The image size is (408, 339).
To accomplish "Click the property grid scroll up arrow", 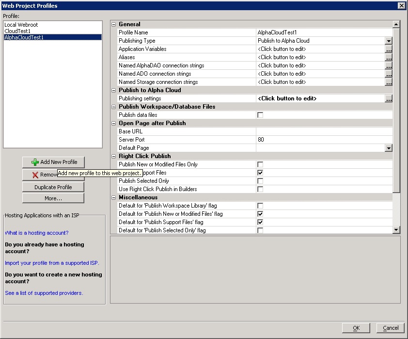I will [x=396, y=24].
